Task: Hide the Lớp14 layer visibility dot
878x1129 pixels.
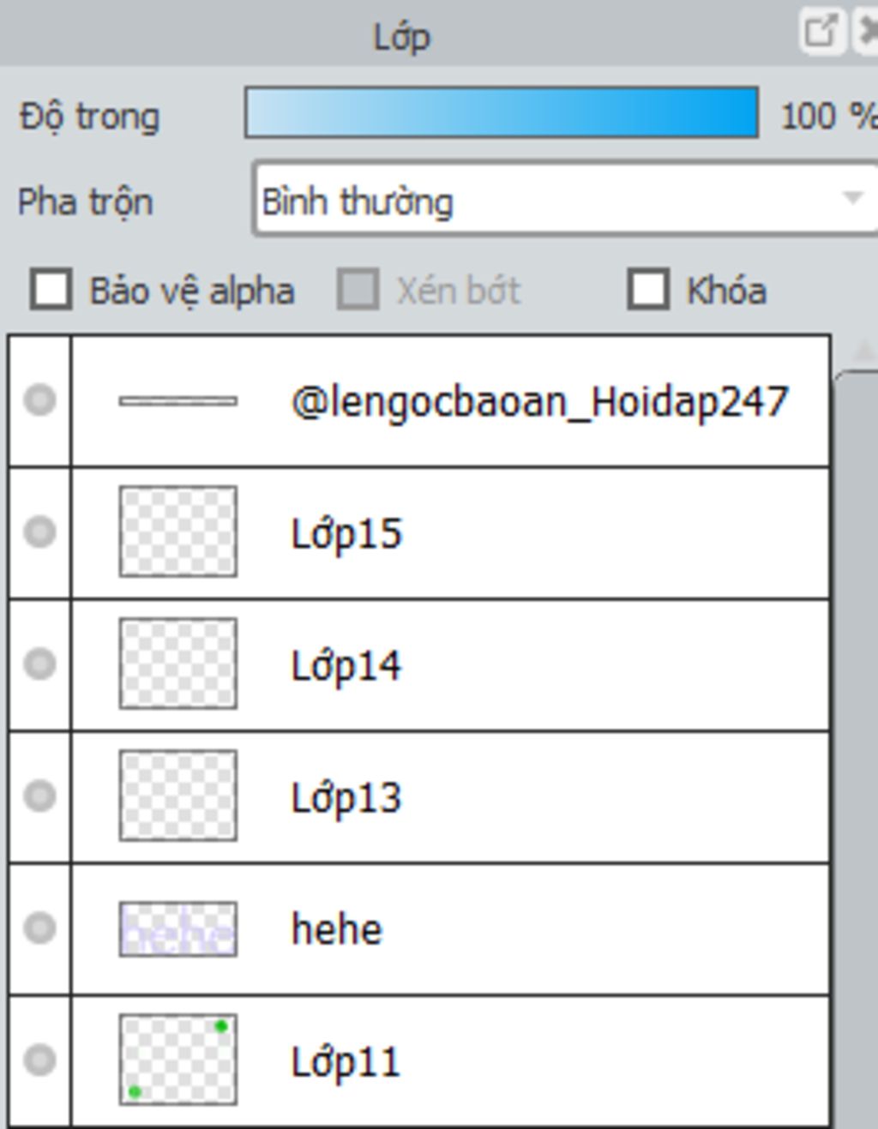Action: (x=39, y=664)
